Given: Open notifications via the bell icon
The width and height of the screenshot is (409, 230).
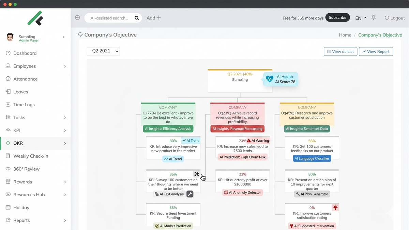Looking at the screenshot, I should 373,17.
